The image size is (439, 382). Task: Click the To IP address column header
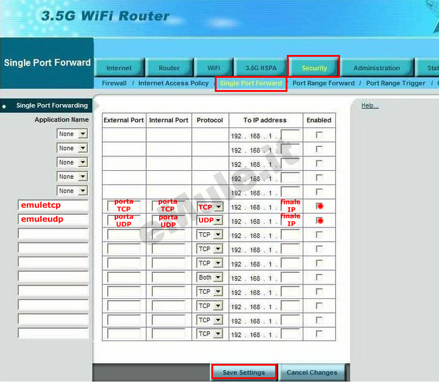coord(265,120)
